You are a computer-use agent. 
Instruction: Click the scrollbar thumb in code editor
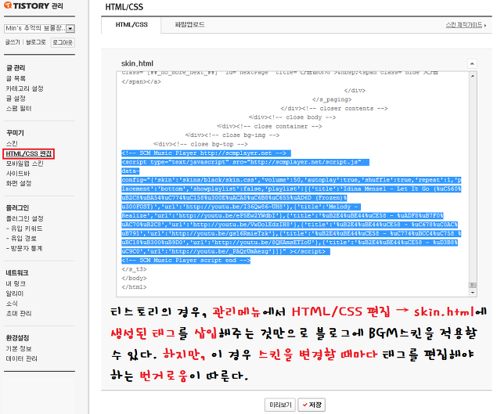click(x=473, y=285)
